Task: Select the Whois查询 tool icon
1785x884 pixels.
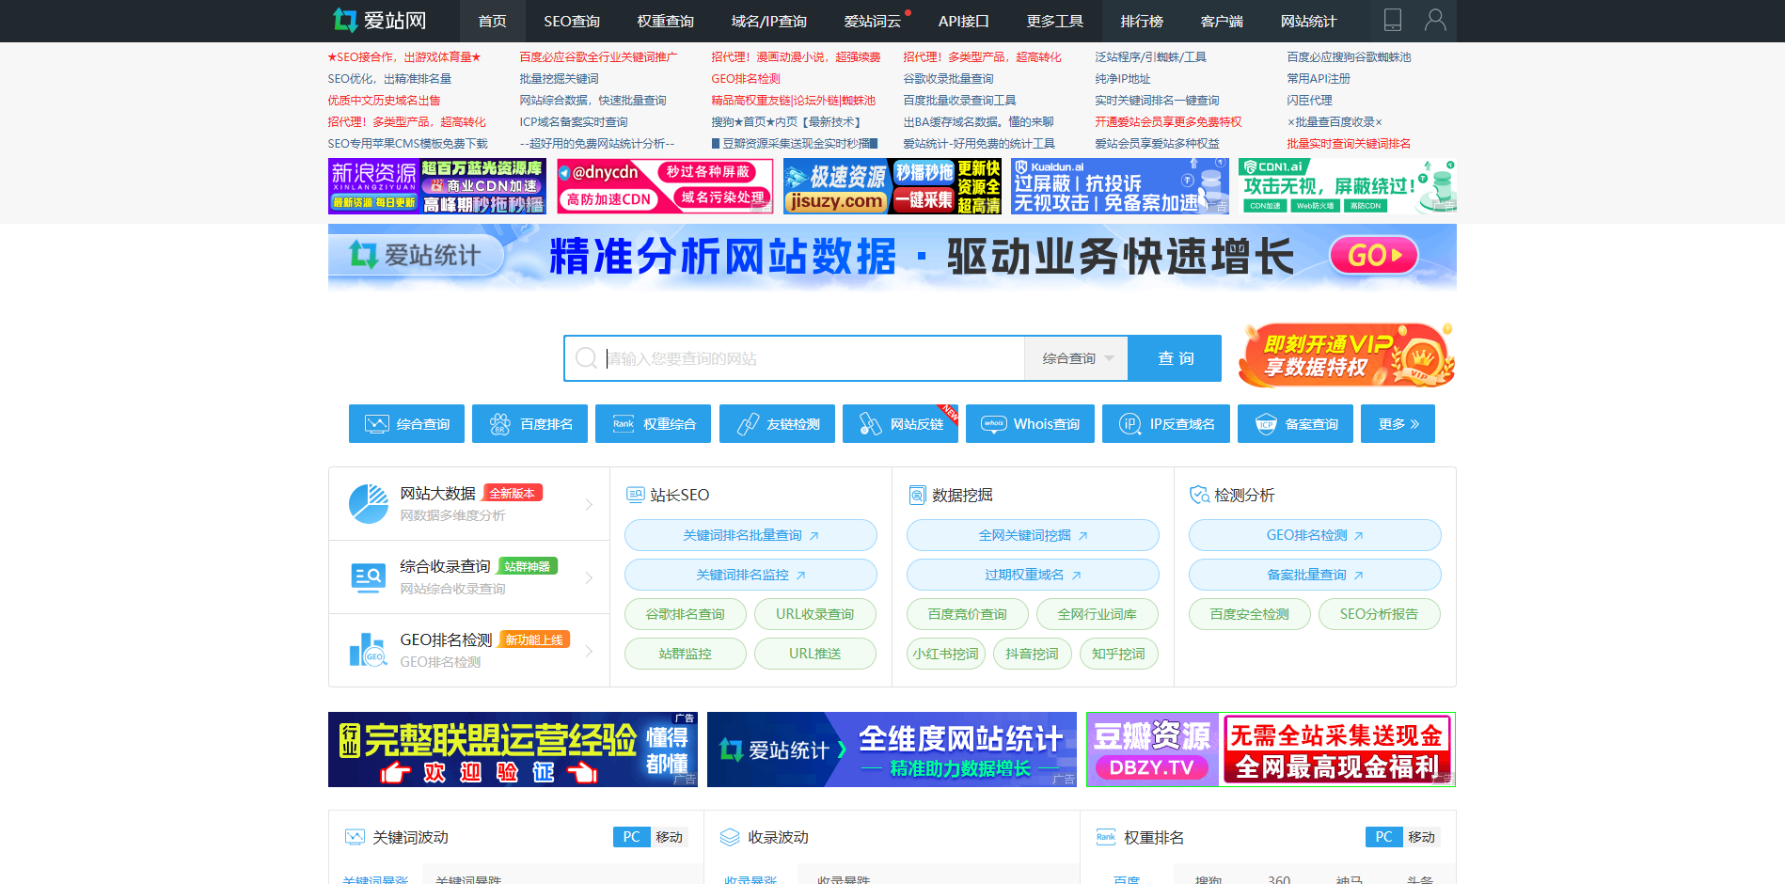Action: point(993,423)
